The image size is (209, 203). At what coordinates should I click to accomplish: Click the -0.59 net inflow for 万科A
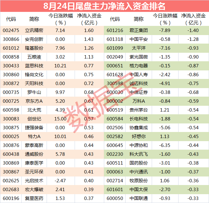coord(193,101)
